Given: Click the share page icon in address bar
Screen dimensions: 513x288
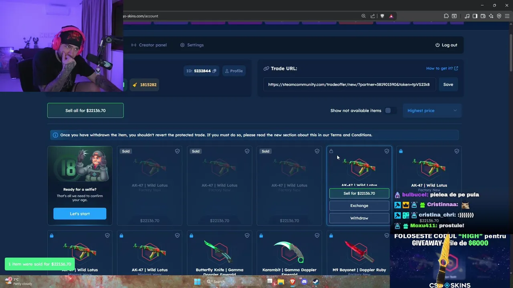Looking at the screenshot, I should (373, 16).
